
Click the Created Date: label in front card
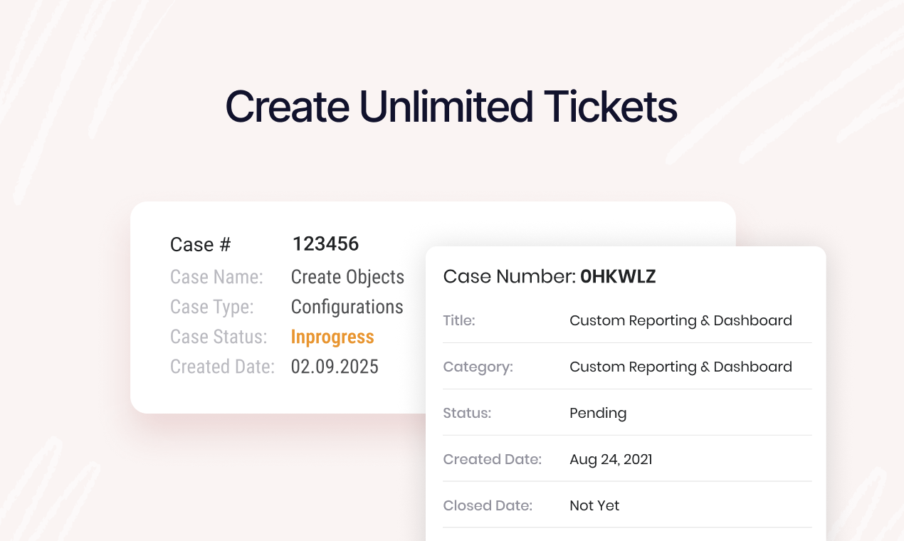pyautogui.click(x=493, y=459)
